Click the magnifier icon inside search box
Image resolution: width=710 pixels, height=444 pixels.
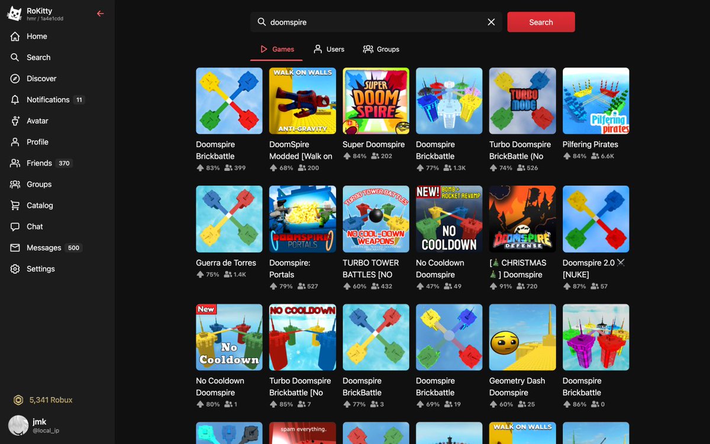coord(262,22)
